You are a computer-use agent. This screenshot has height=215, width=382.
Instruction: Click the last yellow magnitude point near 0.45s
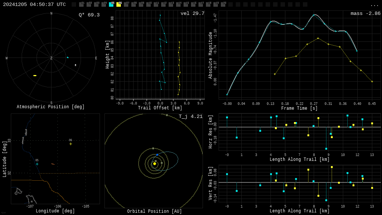point(372,81)
